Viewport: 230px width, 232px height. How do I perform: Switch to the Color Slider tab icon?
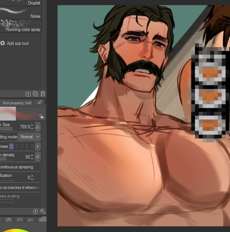(20, 219)
